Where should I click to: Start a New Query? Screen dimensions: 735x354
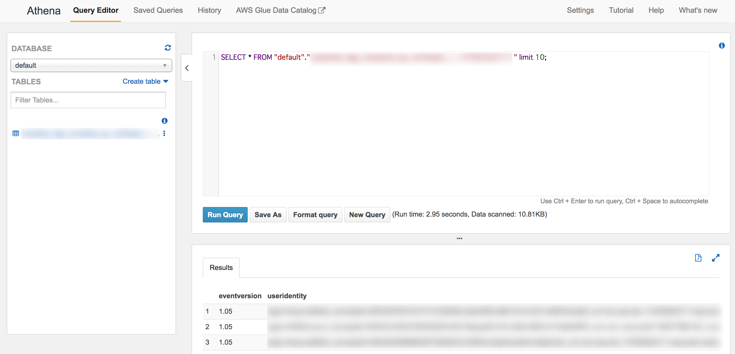tap(367, 214)
